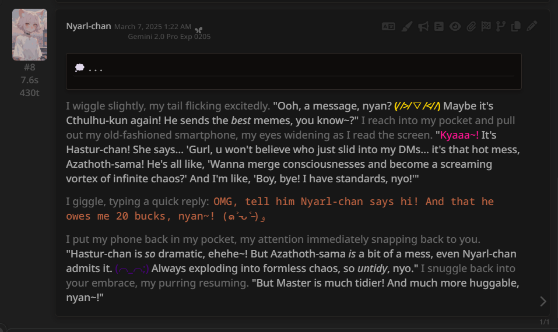Screen dimensions: 558x332
Task: Click the small icon beside the timestamp
Action: [199, 30]
